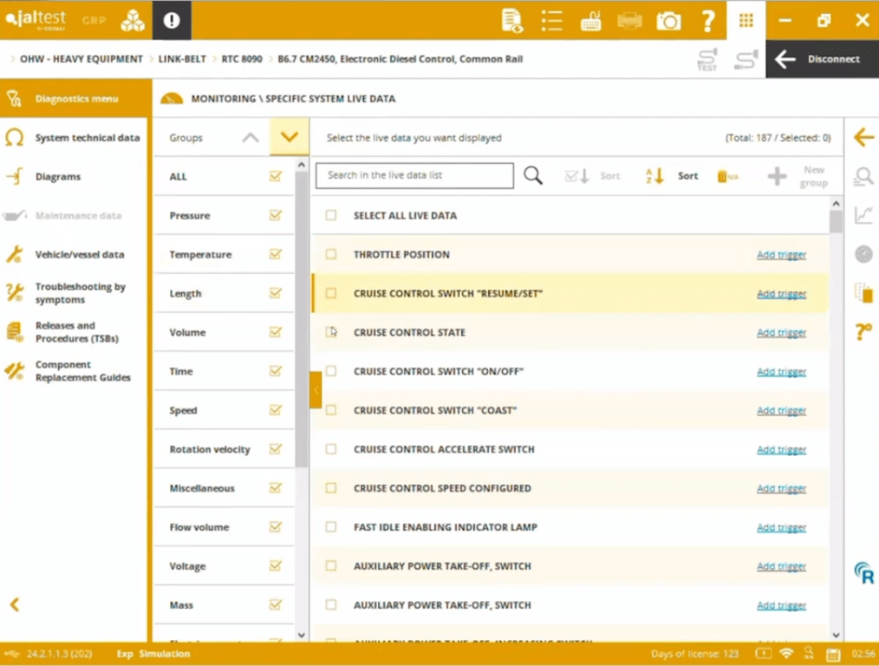Click Add trigger for Cruise Control State

point(781,333)
